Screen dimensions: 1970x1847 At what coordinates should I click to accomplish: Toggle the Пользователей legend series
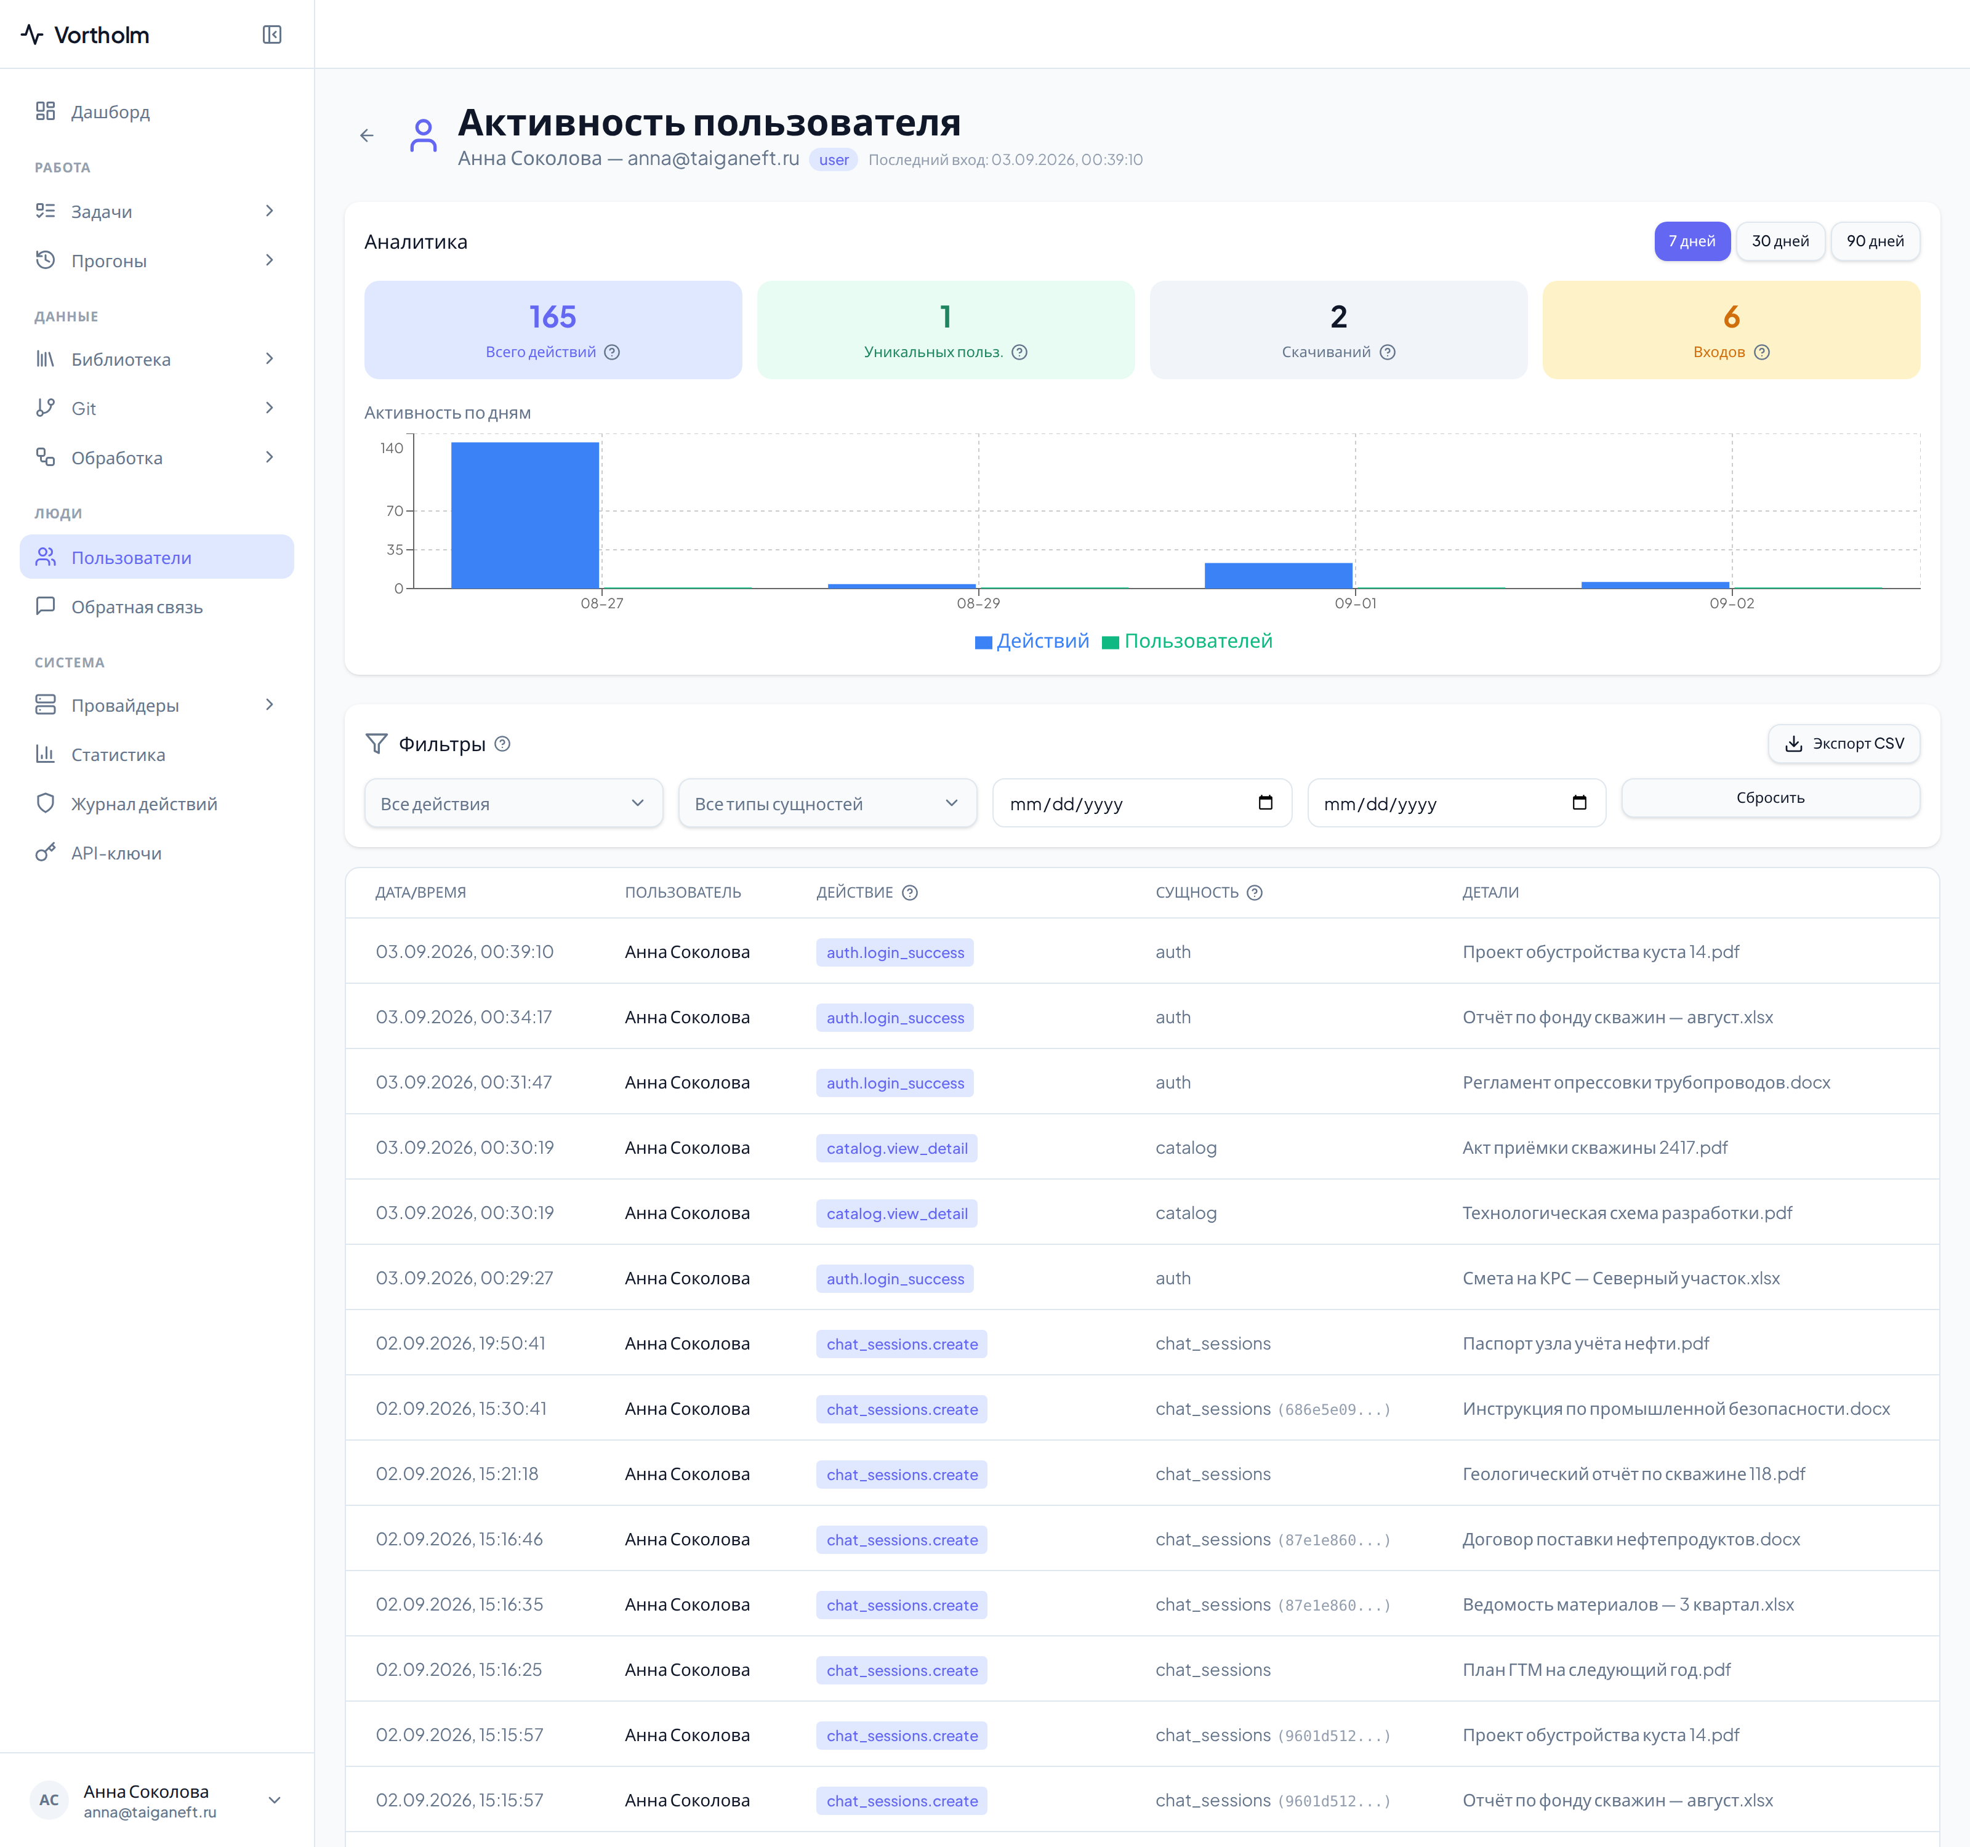pos(1187,641)
